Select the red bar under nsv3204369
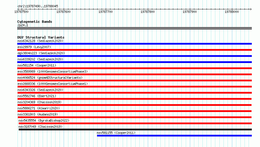This screenshot has height=147, width=260. [x=134, y=105]
